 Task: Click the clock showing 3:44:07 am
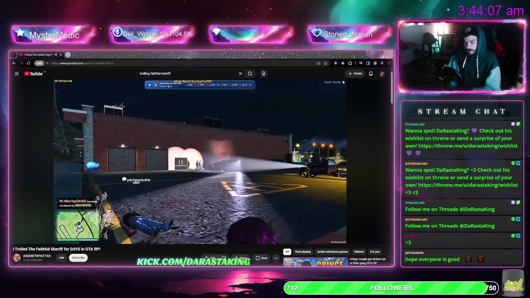point(491,11)
